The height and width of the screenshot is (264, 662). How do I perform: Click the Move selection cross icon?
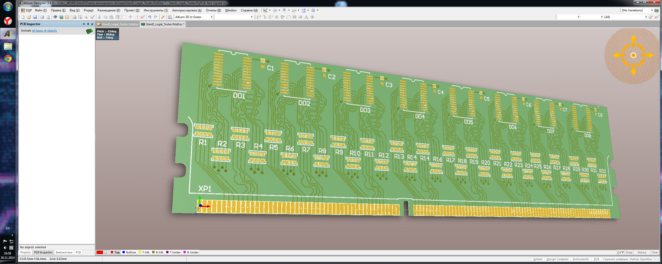[x=130, y=17]
